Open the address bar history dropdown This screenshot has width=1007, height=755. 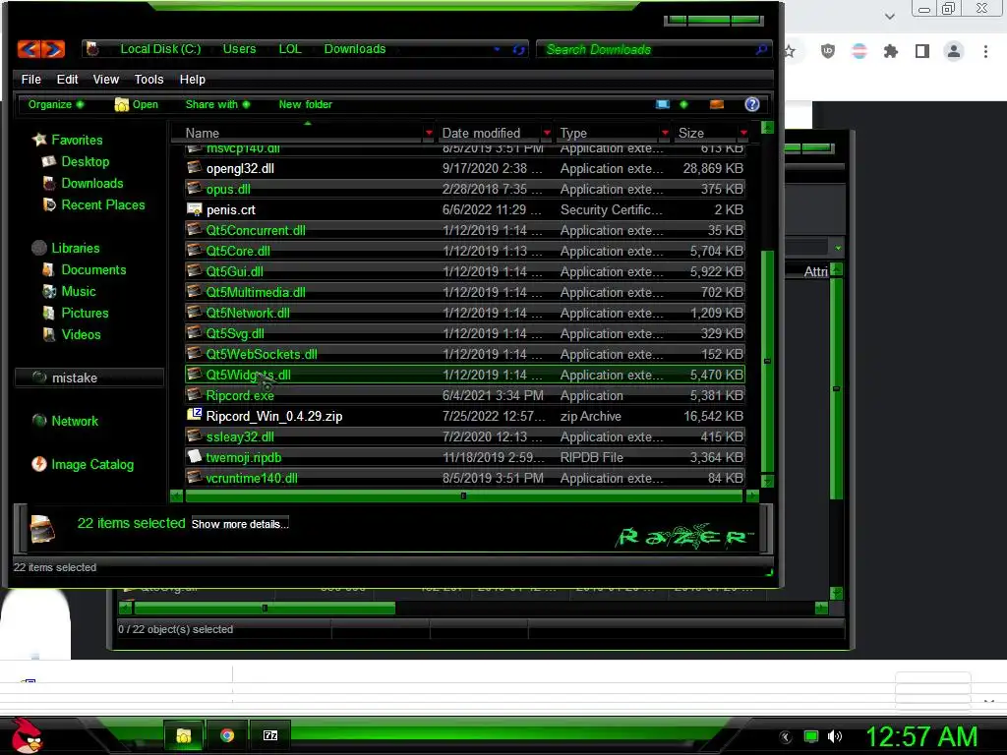point(497,49)
